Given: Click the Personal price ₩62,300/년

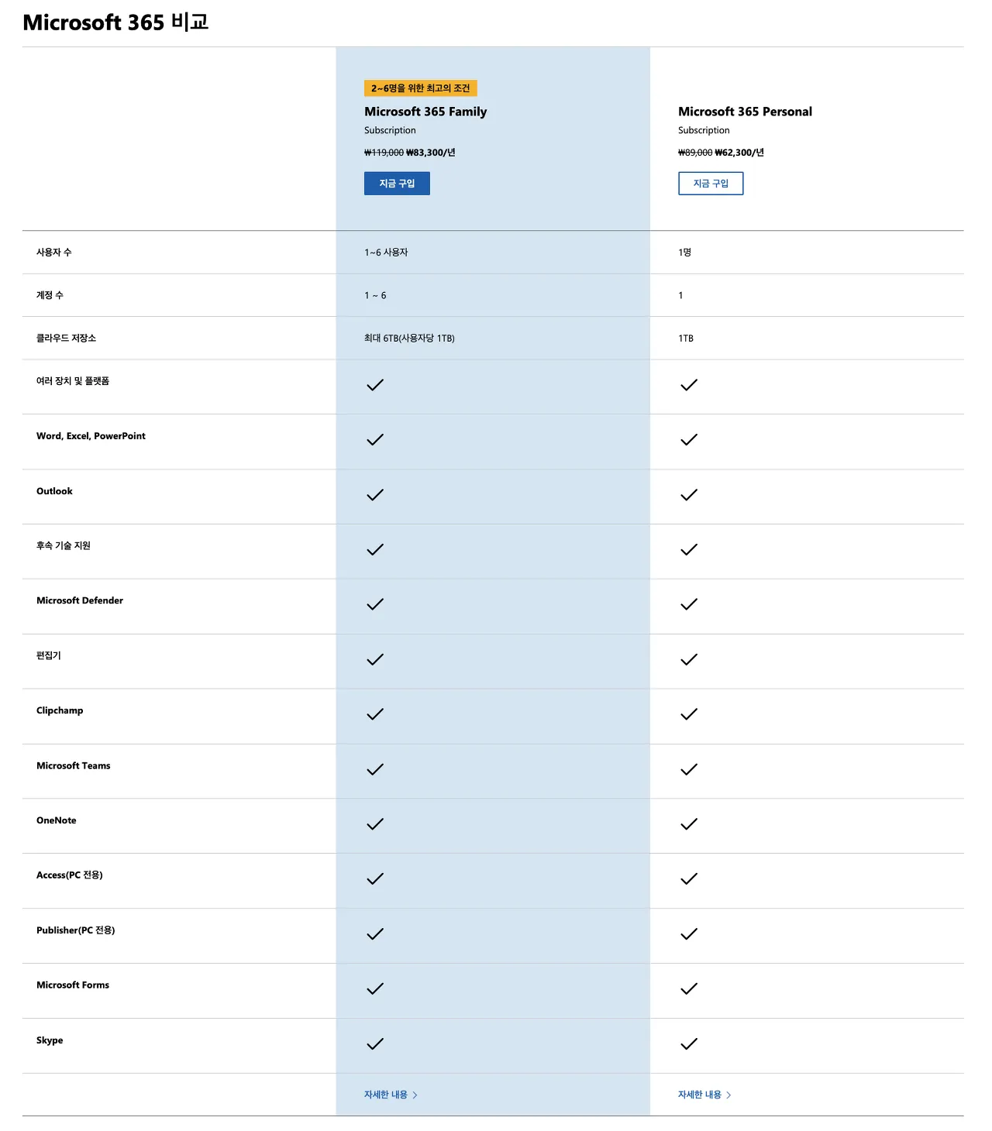Looking at the screenshot, I should coord(739,153).
